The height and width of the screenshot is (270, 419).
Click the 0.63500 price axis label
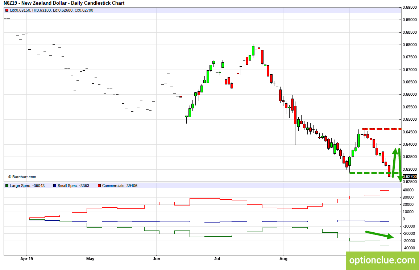click(410, 157)
